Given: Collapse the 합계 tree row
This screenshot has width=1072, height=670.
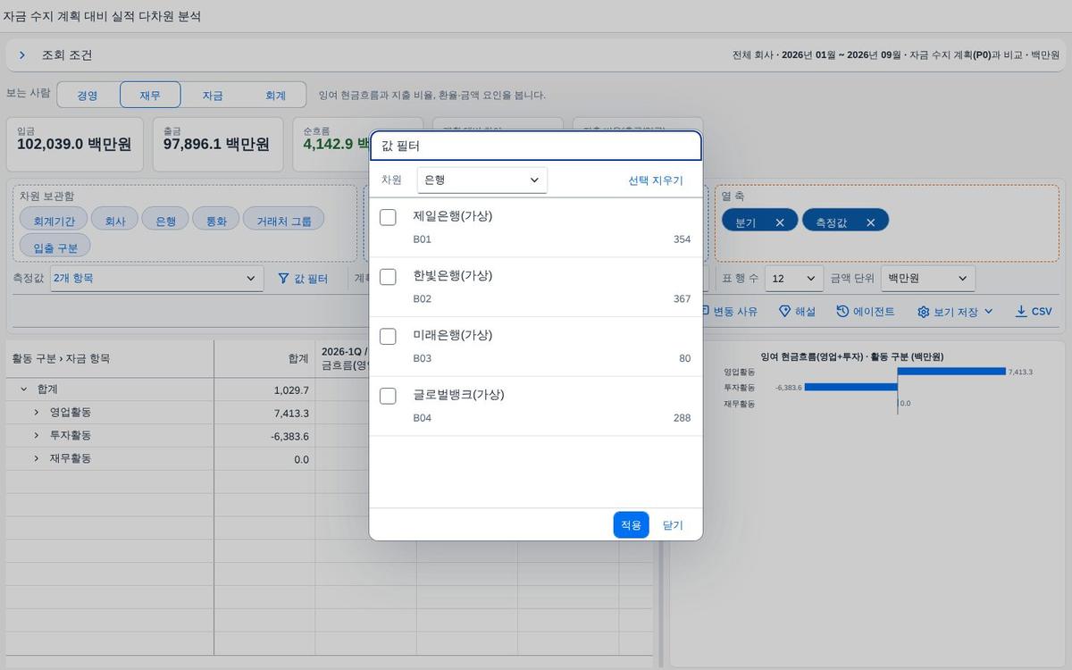Looking at the screenshot, I should click(x=23, y=389).
